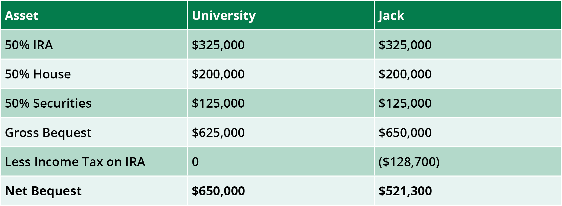Viewport: 562px width, 206px height.
Task: Select the Gross Bequest row label
Action: point(48,133)
